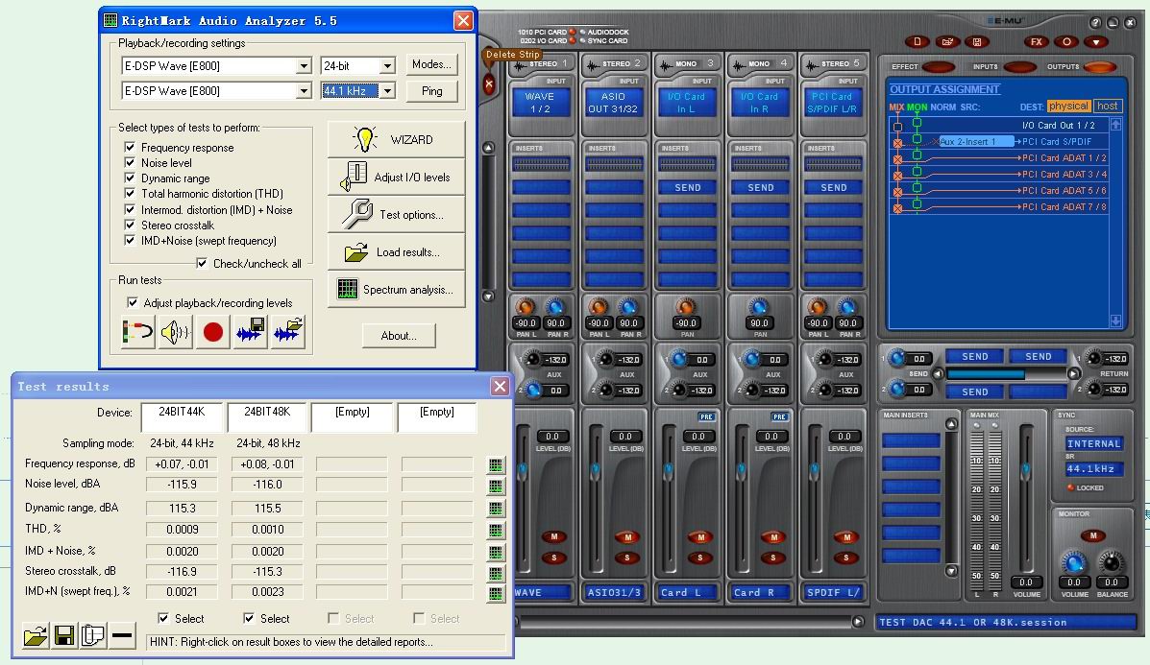Save results with floppy disk icon
This screenshot has width=1150, height=665.
tap(63, 635)
